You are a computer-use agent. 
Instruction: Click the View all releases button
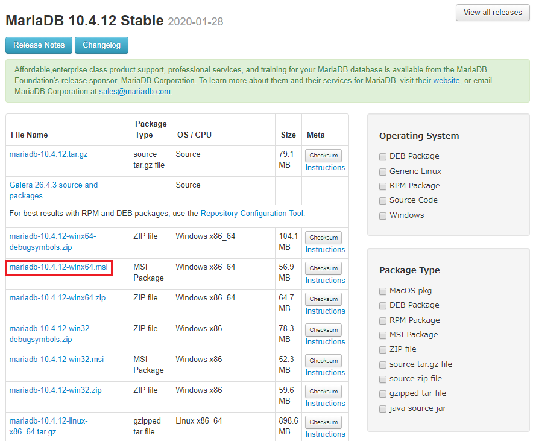493,13
